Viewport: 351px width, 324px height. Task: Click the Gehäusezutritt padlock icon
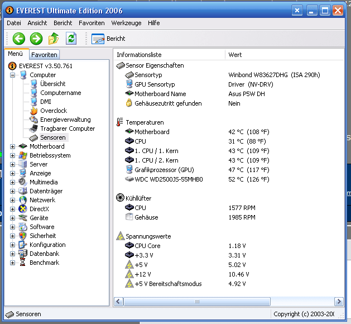coord(129,103)
